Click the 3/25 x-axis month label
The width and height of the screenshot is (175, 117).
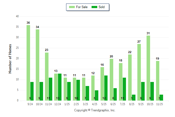(86, 104)
